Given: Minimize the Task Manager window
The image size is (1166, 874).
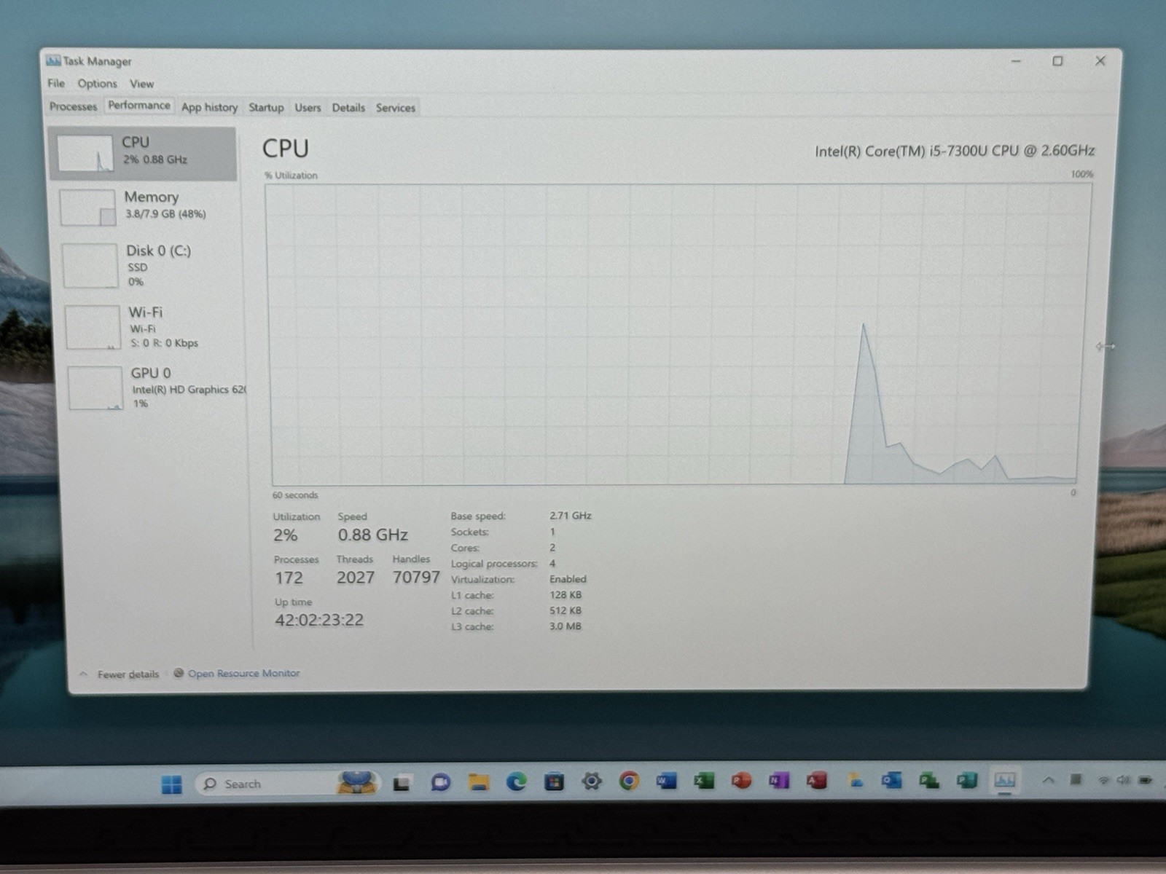Looking at the screenshot, I should coord(1017,61).
